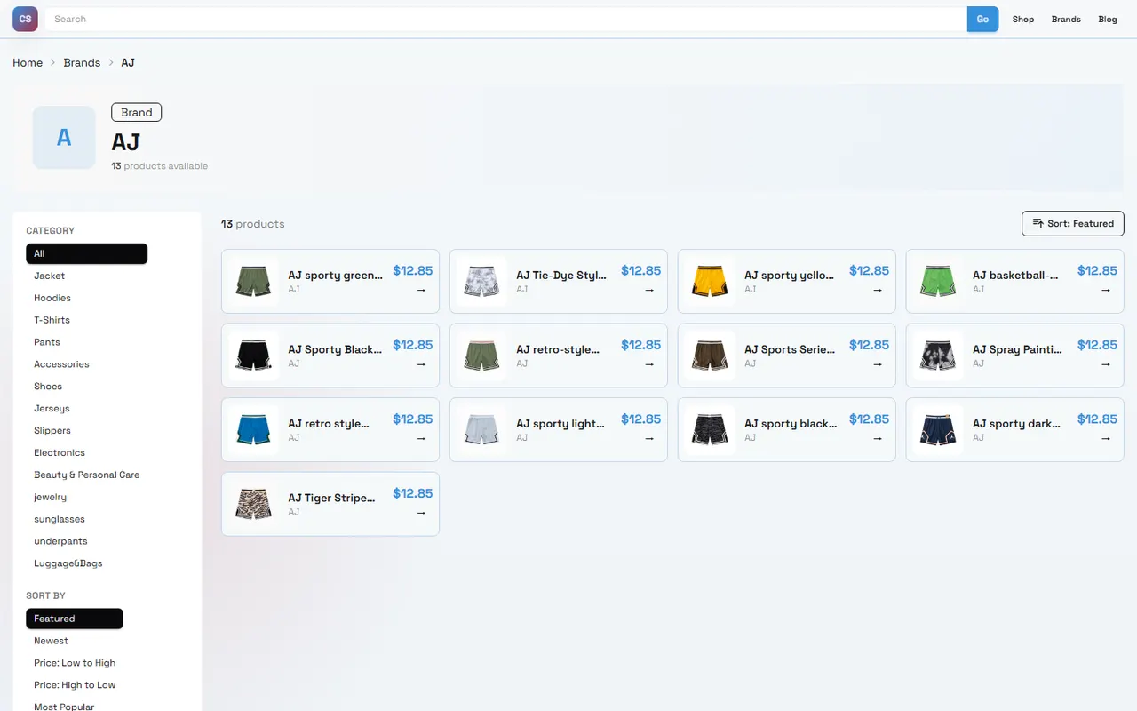
Task: Open the AJ sporty yellow shorts thumbnail
Action: (x=710, y=281)
